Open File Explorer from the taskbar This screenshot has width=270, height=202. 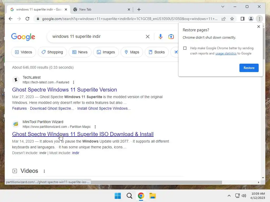pyautogui.click(x=153, y=196)
